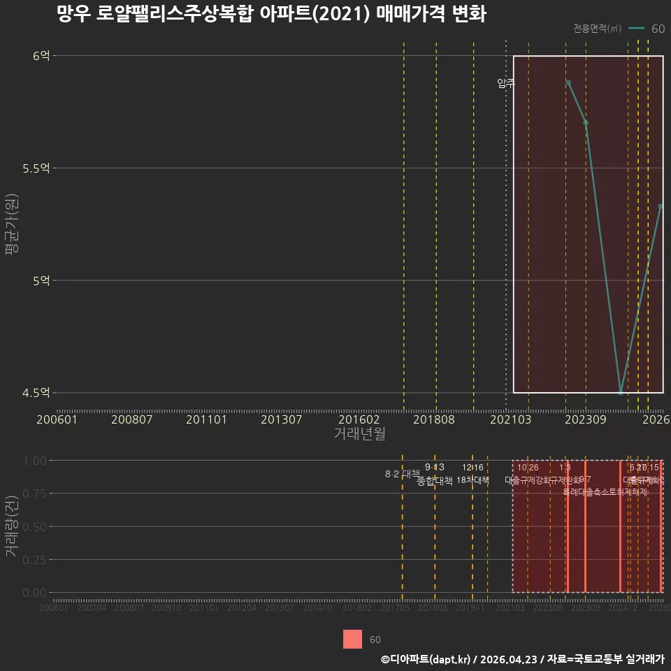Viewport: 671px width, 671px height.
Task: Click the 평균가(원) axis title
Action: pos(12,224)
